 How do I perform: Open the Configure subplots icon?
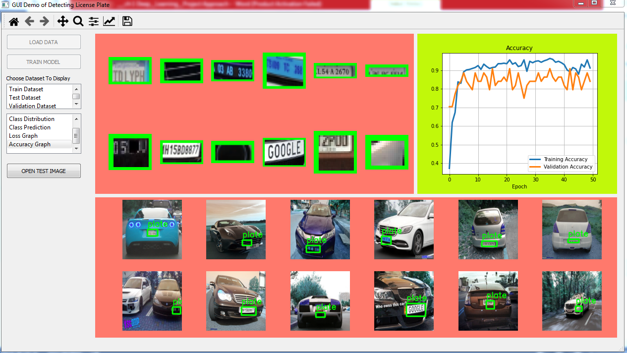coord(93,21)
